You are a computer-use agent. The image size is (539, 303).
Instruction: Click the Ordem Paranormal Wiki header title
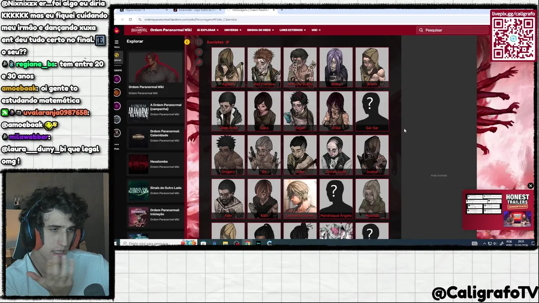171,30
